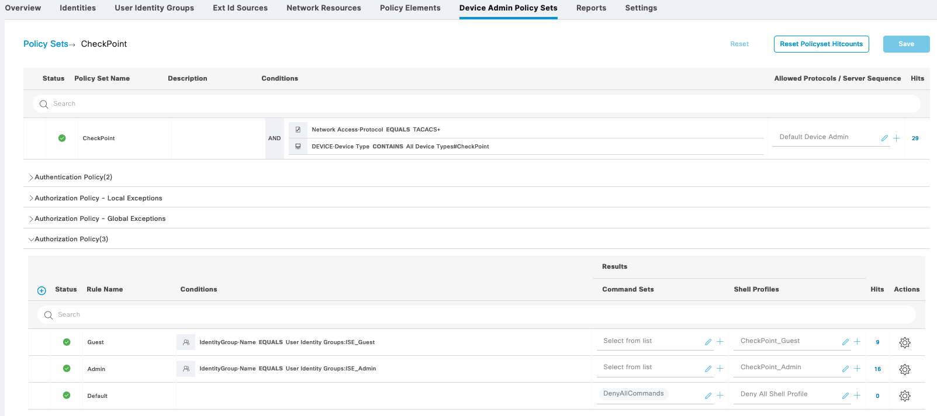
Task: Switch to the Policy Elements tab
Action: pyautogui.click(x=410, y=8)
